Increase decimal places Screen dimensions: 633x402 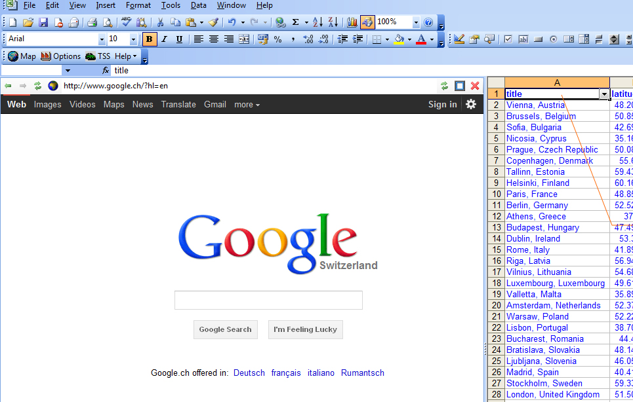coord(308,39)
